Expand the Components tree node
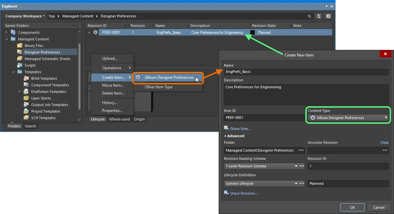Image resolution: width=394 pixels, height=214 pixels. [7, 32]
